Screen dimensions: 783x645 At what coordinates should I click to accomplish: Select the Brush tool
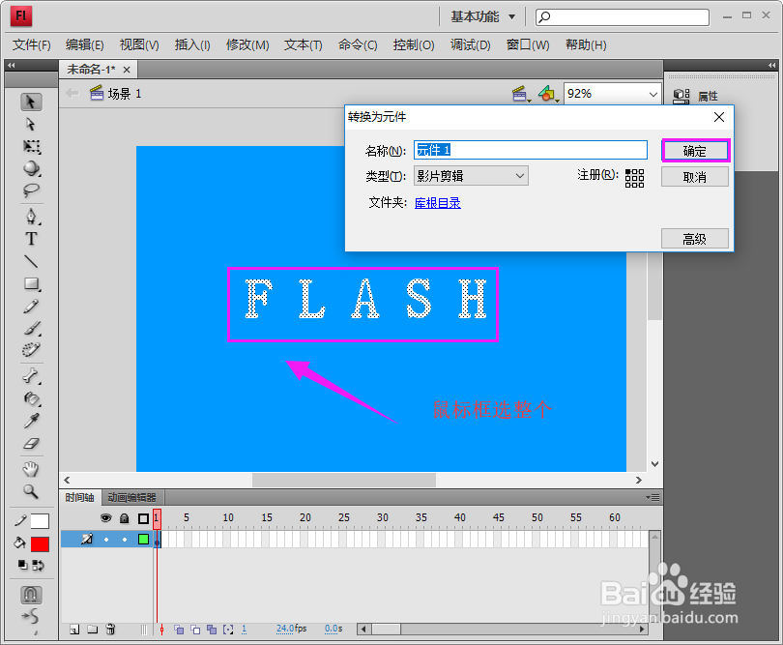(x=32, y=328)
